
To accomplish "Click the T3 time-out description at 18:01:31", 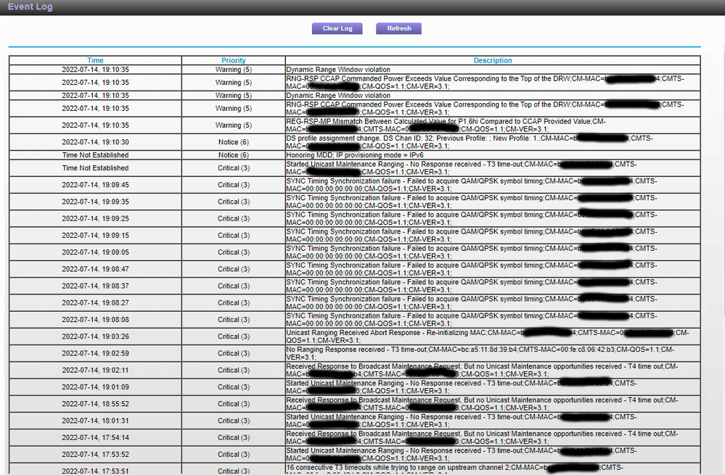I will [x=462, y=421].
